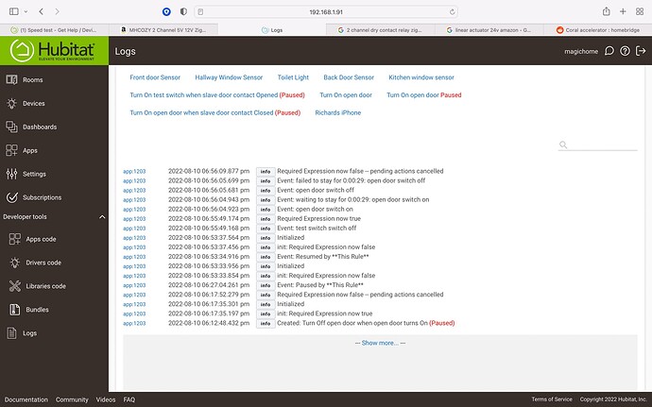Image resolution: width=652 pixels, height=407 pixels.
Task: Click the magichome username in header
Action: point(581,52)
